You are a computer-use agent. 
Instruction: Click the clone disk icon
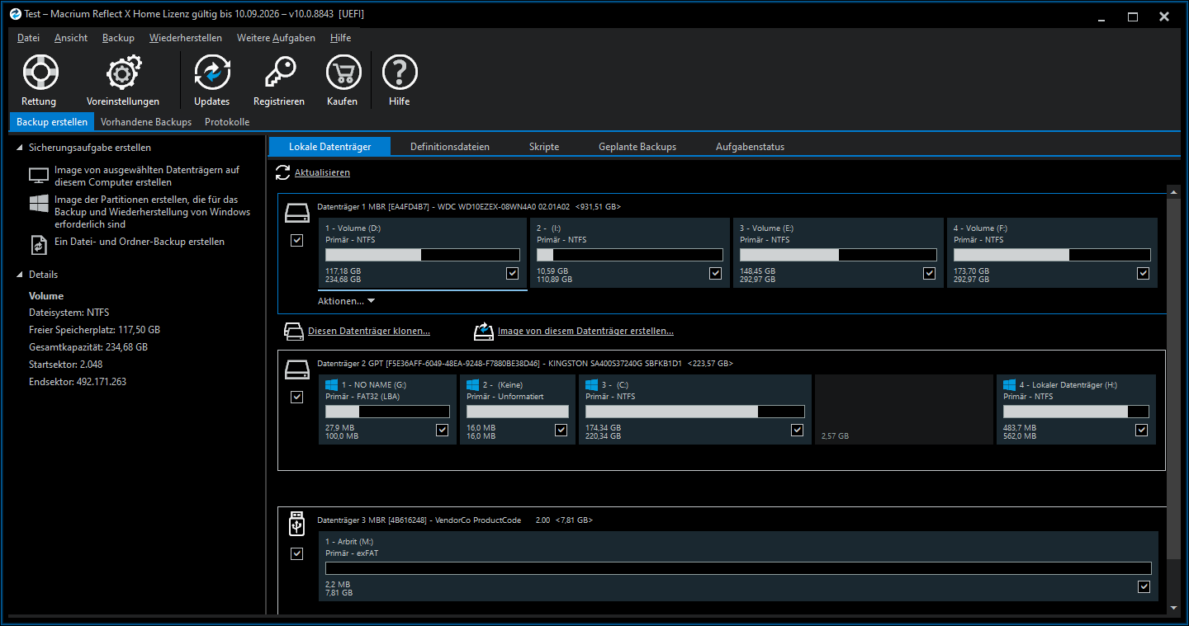coord(294,332)
